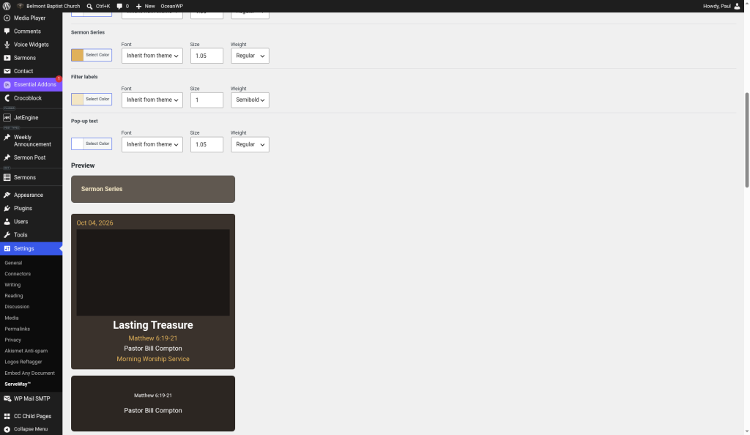Open Filter labels Weight Semibold dropdown
Viewport: 750px width, 435px height.
[250, 100]
